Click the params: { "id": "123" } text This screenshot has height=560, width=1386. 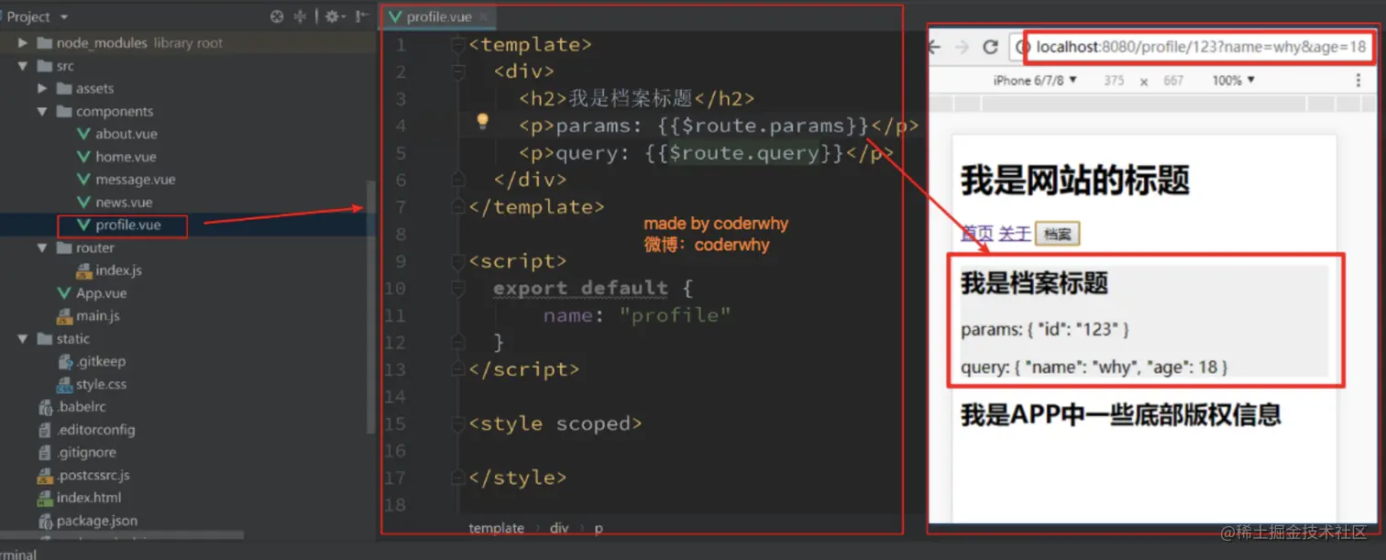click(x=1045, y=330)
